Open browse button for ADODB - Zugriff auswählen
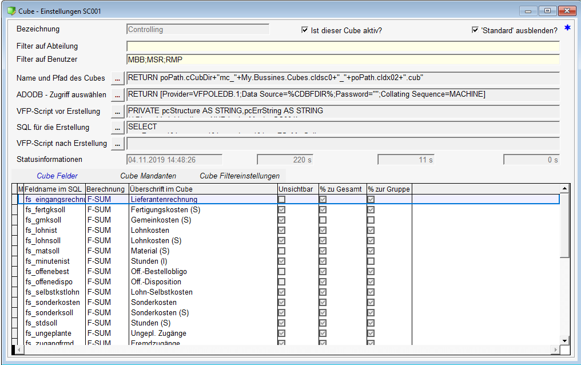The image size is (581, 365). point(117,94)
